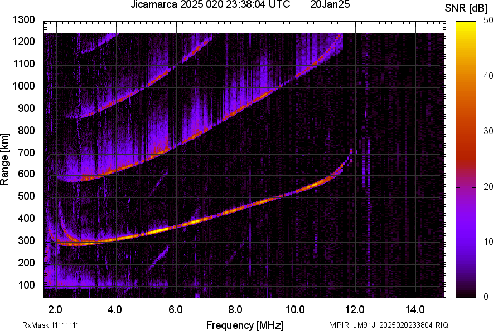Select the 100 range axis label
The width and height of the screenshot is (493, 331).
(26, 285)
